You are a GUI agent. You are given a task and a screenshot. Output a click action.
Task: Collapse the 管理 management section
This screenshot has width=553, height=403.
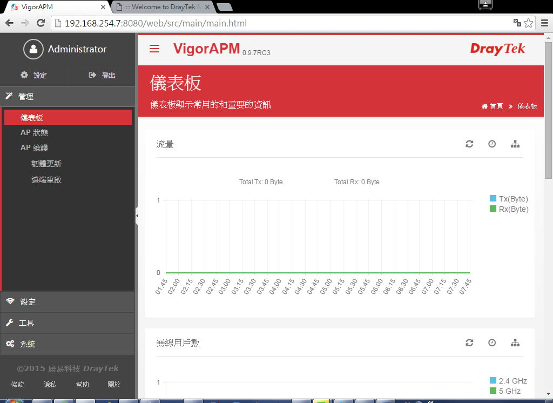tap(68, 96)
